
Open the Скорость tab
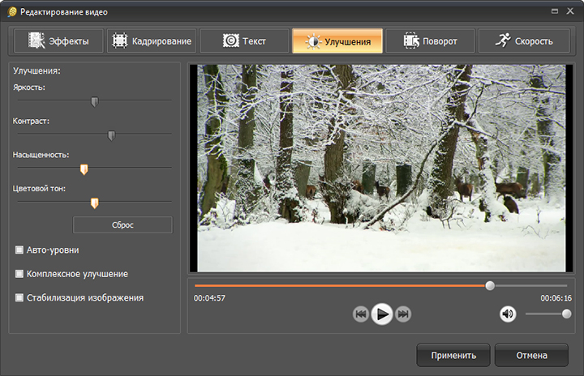point(523,41)
